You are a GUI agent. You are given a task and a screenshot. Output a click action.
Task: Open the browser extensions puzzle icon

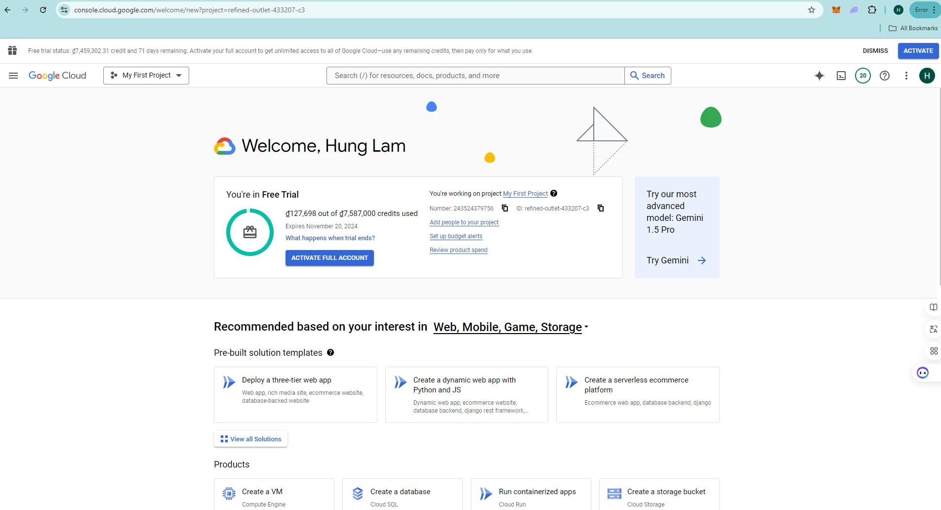[872, 9]
